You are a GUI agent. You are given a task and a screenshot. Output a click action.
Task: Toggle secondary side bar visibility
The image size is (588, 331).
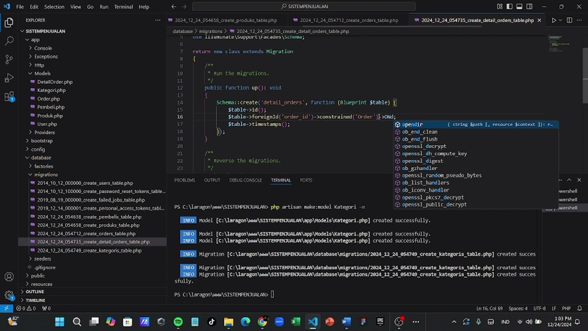coord(530,6)
